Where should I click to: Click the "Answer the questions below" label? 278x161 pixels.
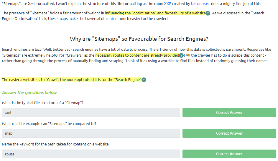(x=29, y=93)
